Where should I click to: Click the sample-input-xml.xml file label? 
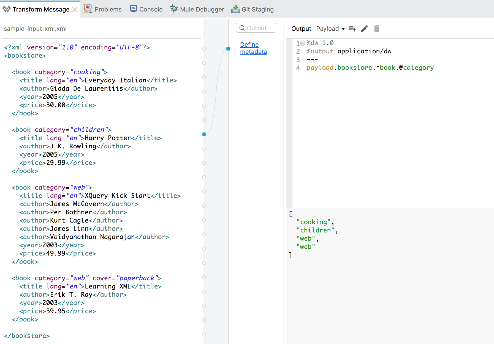coord(35,29)
